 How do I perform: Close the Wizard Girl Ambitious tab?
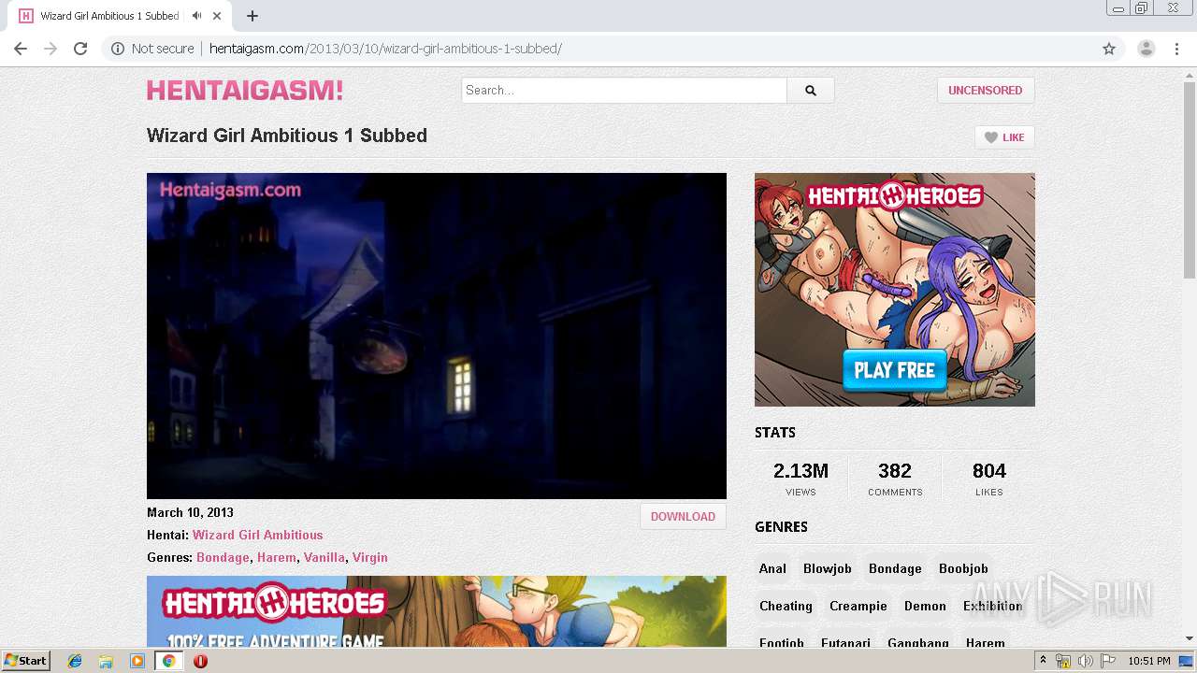(x=218, y=16)
